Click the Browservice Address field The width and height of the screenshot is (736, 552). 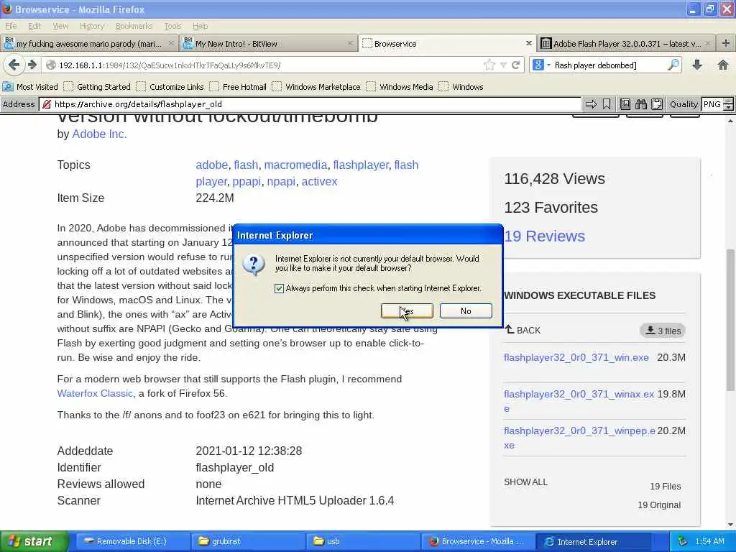(310, 104)
